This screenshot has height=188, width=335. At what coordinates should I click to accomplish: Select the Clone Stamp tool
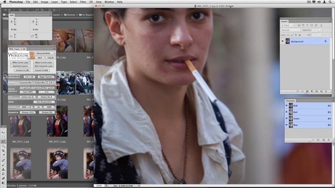[x=3, y=169]
